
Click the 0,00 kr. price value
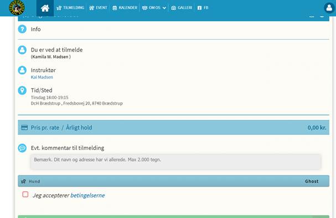317,128
